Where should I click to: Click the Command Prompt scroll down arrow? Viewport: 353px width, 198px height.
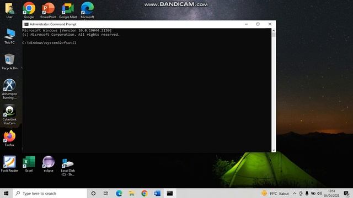tap(274, 150)
